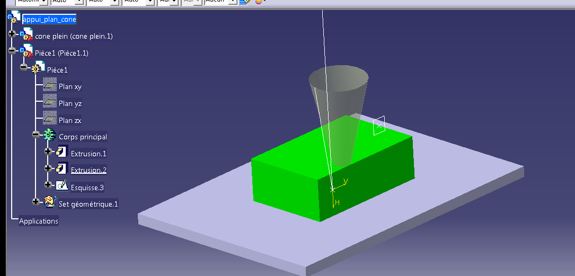Viewport: 575px width, 276px height.
Task: Click the Plan xy plane icon
Action: click(x=50, y=86)
